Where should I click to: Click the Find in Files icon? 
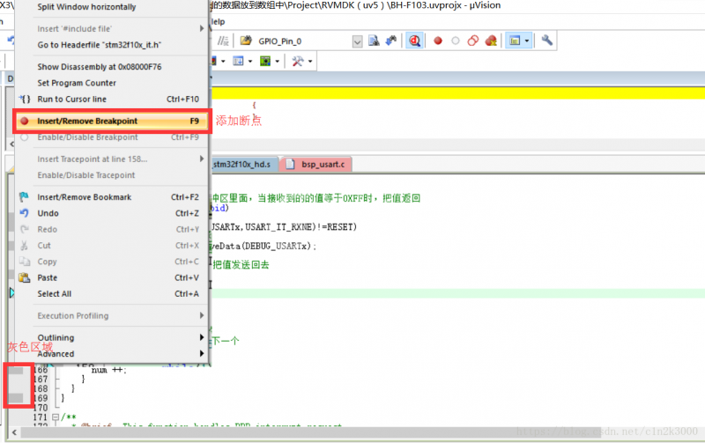click(374, 41)
